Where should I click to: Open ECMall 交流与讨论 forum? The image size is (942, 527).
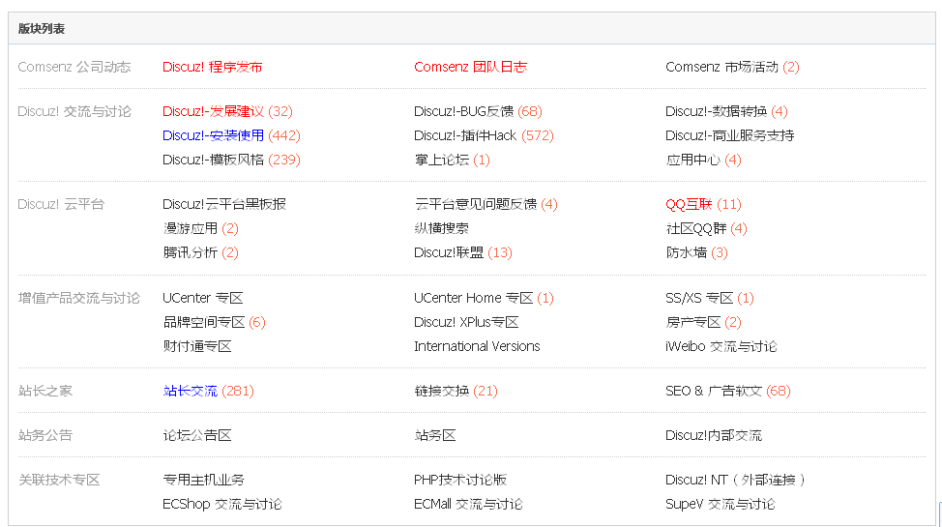[469, 504]
